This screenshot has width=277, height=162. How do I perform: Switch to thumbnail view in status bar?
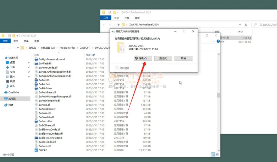pos(217,154)
